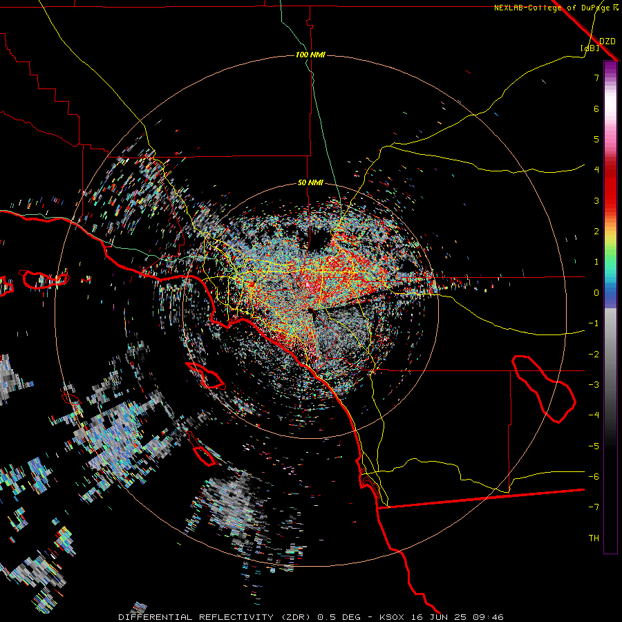The image size is (622, 622).
Task: Click the "2" value on the color scale
Action: pyautogui.click(x=596, y=232)
